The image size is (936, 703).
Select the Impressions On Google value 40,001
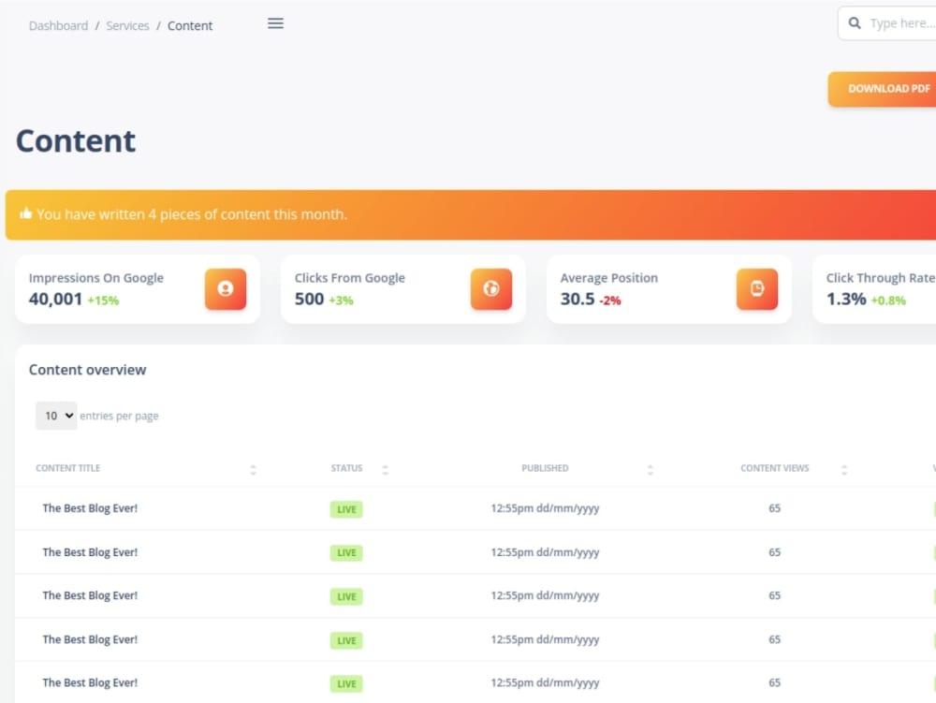point(55,299)
